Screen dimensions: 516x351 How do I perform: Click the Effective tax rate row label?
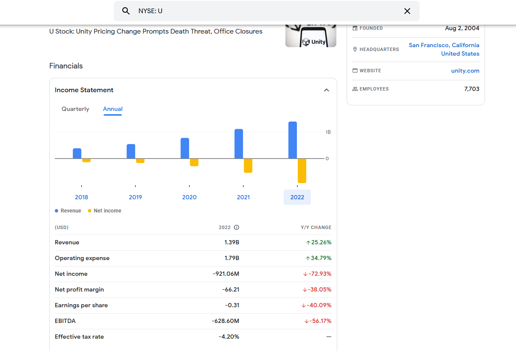pos(79,337)
